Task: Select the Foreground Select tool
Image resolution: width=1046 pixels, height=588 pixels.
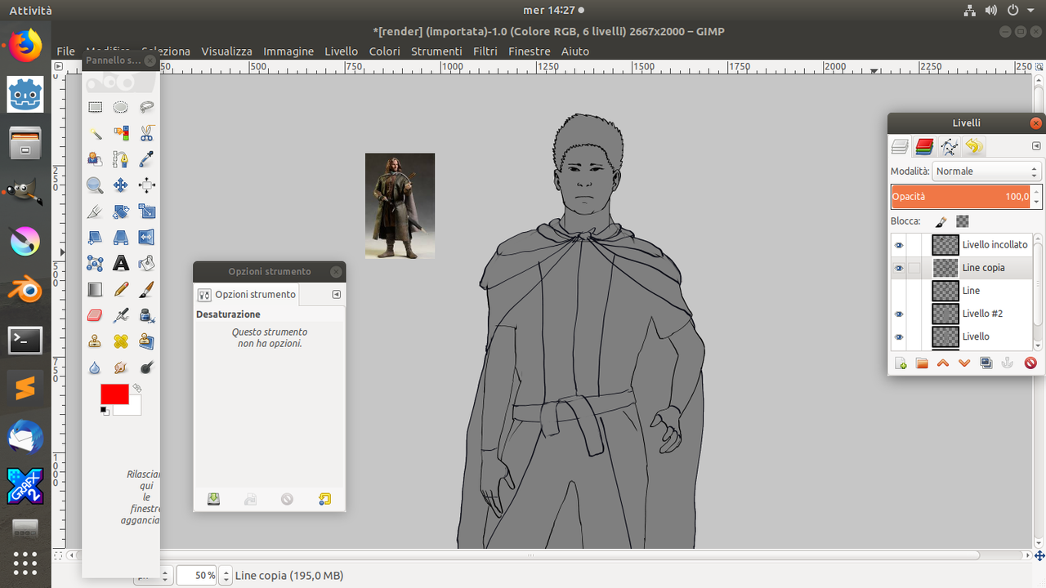Action: (x=95, y=159)
